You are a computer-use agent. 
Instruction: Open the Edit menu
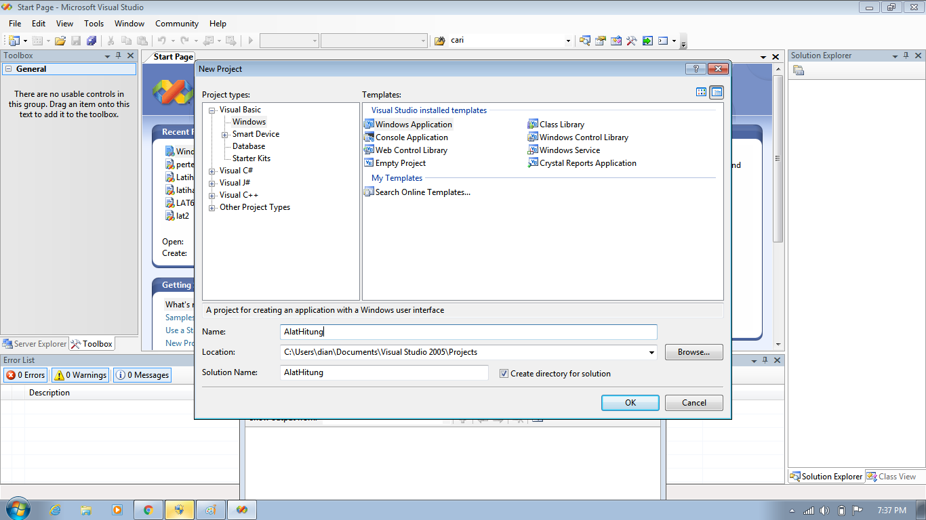[39, 23]
